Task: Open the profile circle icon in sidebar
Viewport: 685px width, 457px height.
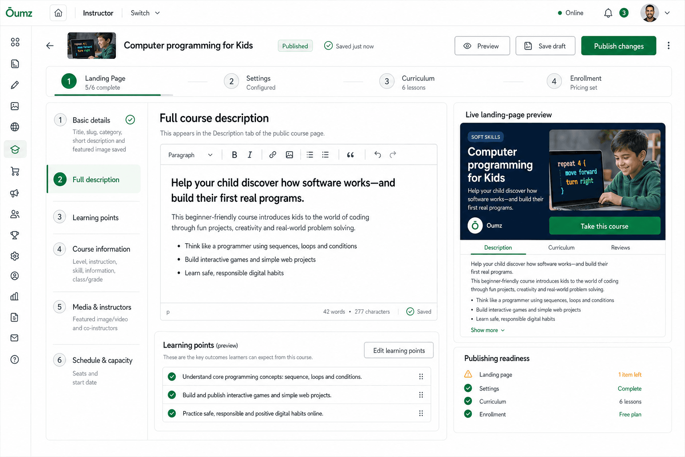Action: (15, 276)
